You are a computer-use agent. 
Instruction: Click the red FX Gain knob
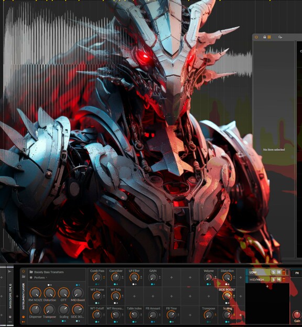point(296,314)
